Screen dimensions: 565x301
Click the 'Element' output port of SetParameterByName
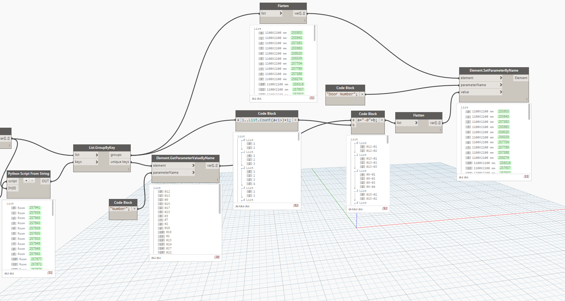[x=521, y=78]
